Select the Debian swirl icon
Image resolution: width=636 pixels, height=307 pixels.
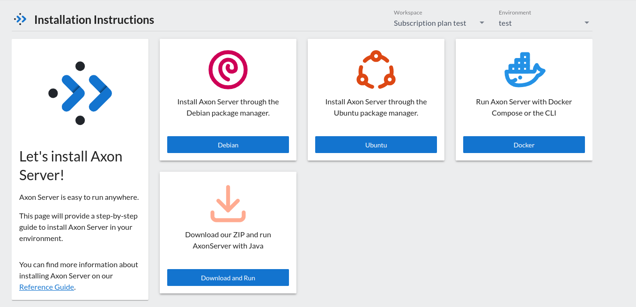tap(228, 69)
